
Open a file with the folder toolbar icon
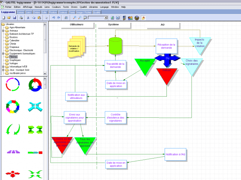click(9, 18)
